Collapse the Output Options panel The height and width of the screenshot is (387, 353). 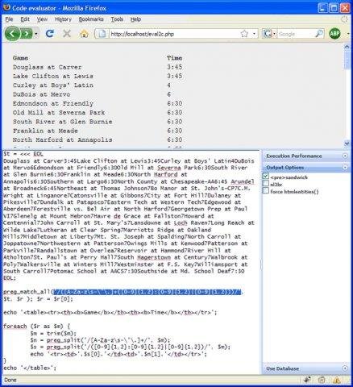point(345,168)
